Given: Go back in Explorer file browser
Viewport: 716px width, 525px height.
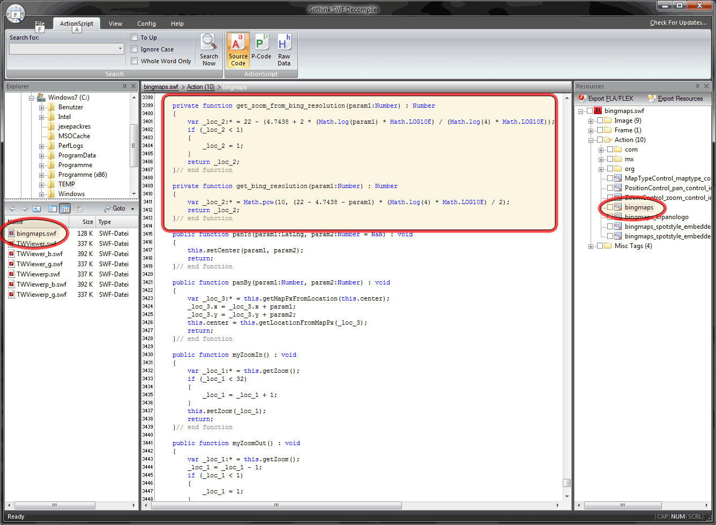Looking at the screenshot, I should coord(12,208).
